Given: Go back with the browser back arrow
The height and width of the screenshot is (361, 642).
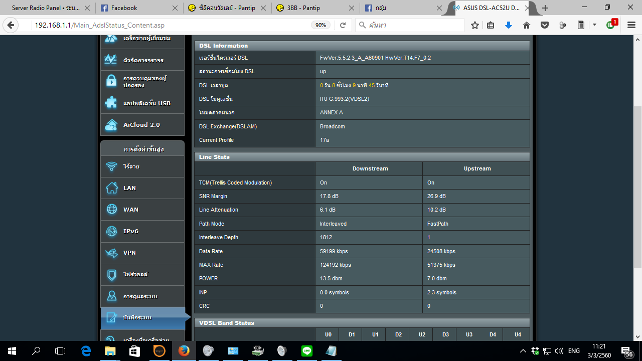Looking at the screenshot, I should click(x=11, y=25).
